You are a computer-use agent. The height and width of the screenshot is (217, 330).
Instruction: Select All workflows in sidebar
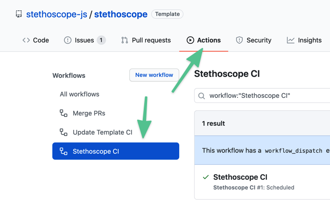pos(79,94)
